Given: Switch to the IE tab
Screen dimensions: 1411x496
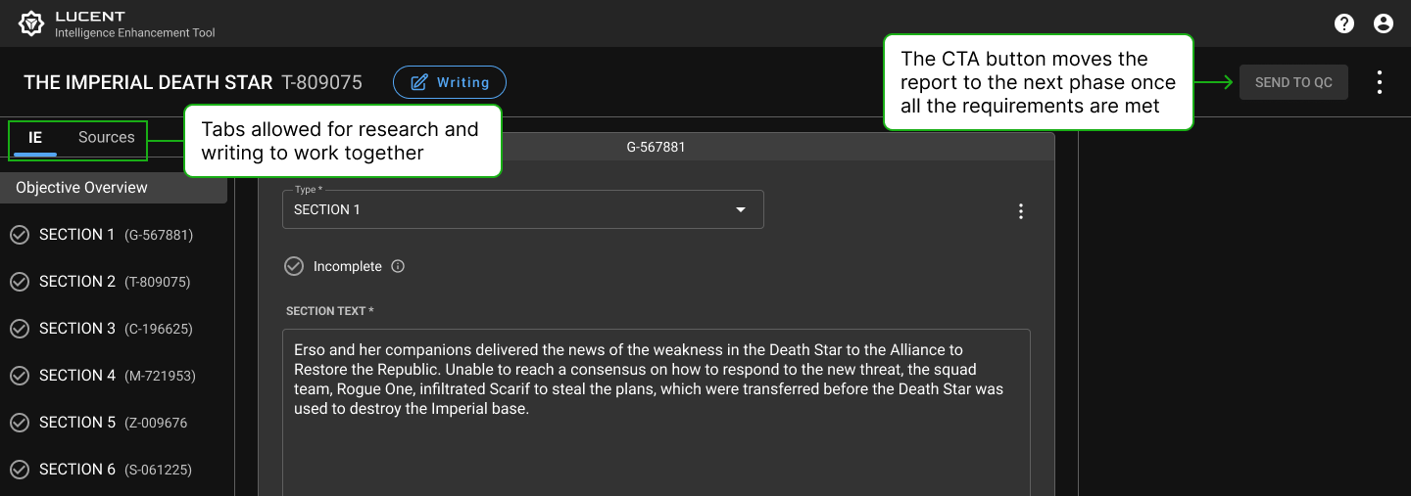Looking at the screenshot, I should 35,138.
